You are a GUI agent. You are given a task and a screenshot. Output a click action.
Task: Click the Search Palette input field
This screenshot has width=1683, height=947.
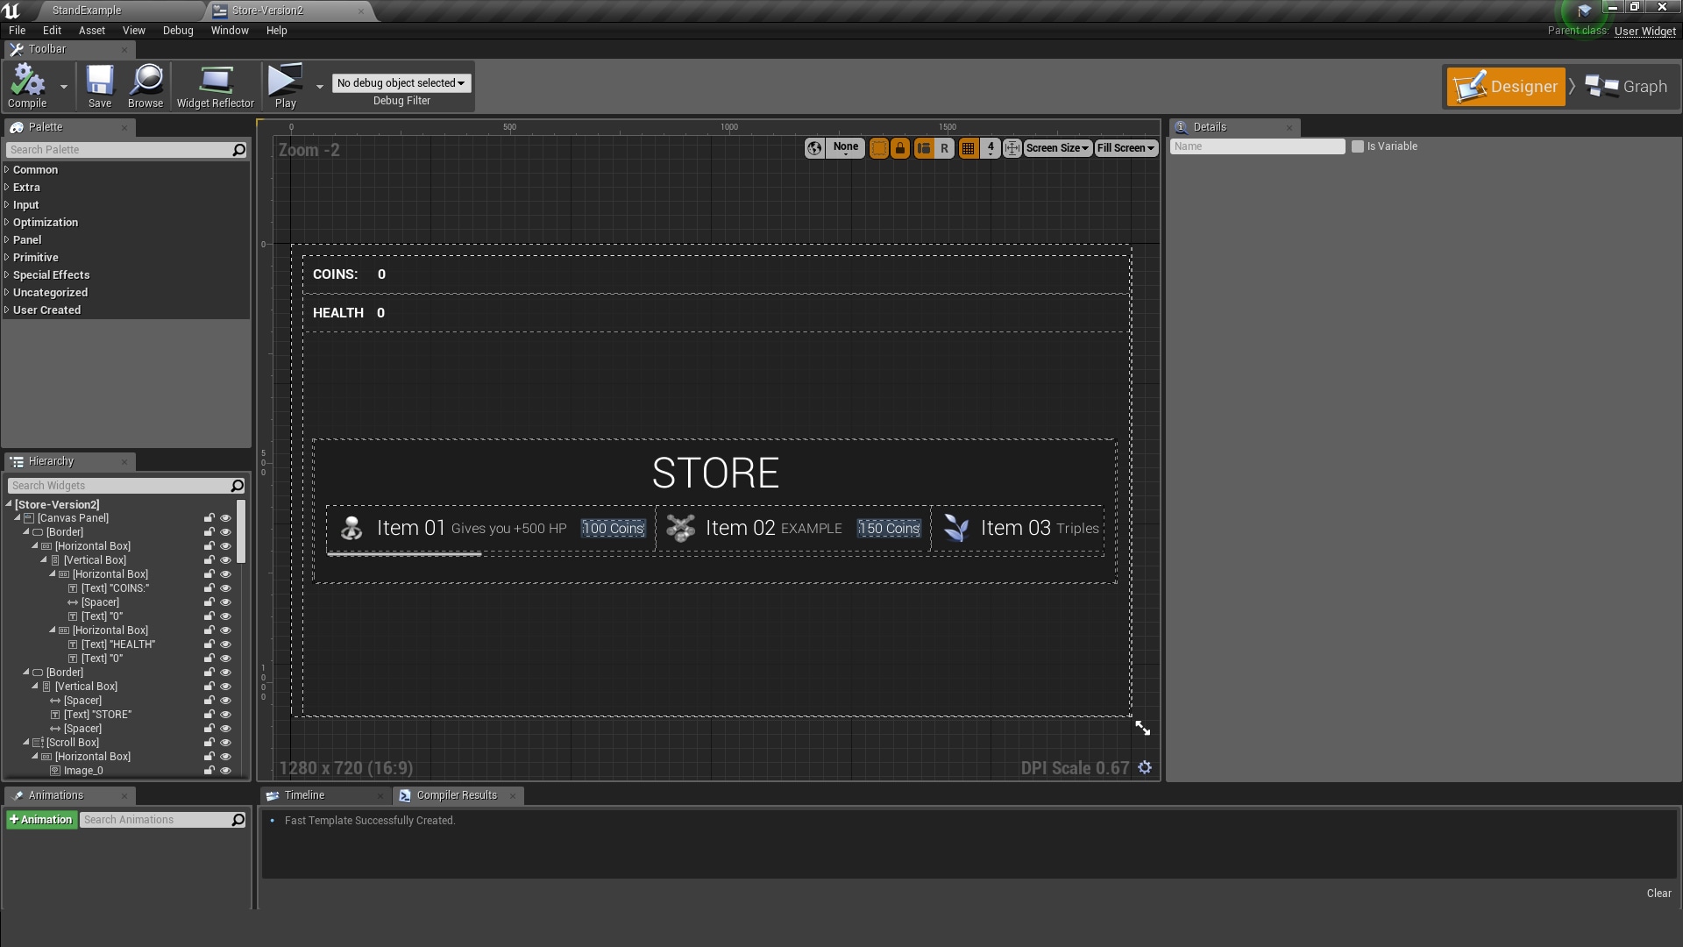pyautogui.click(x=118, y=150)
